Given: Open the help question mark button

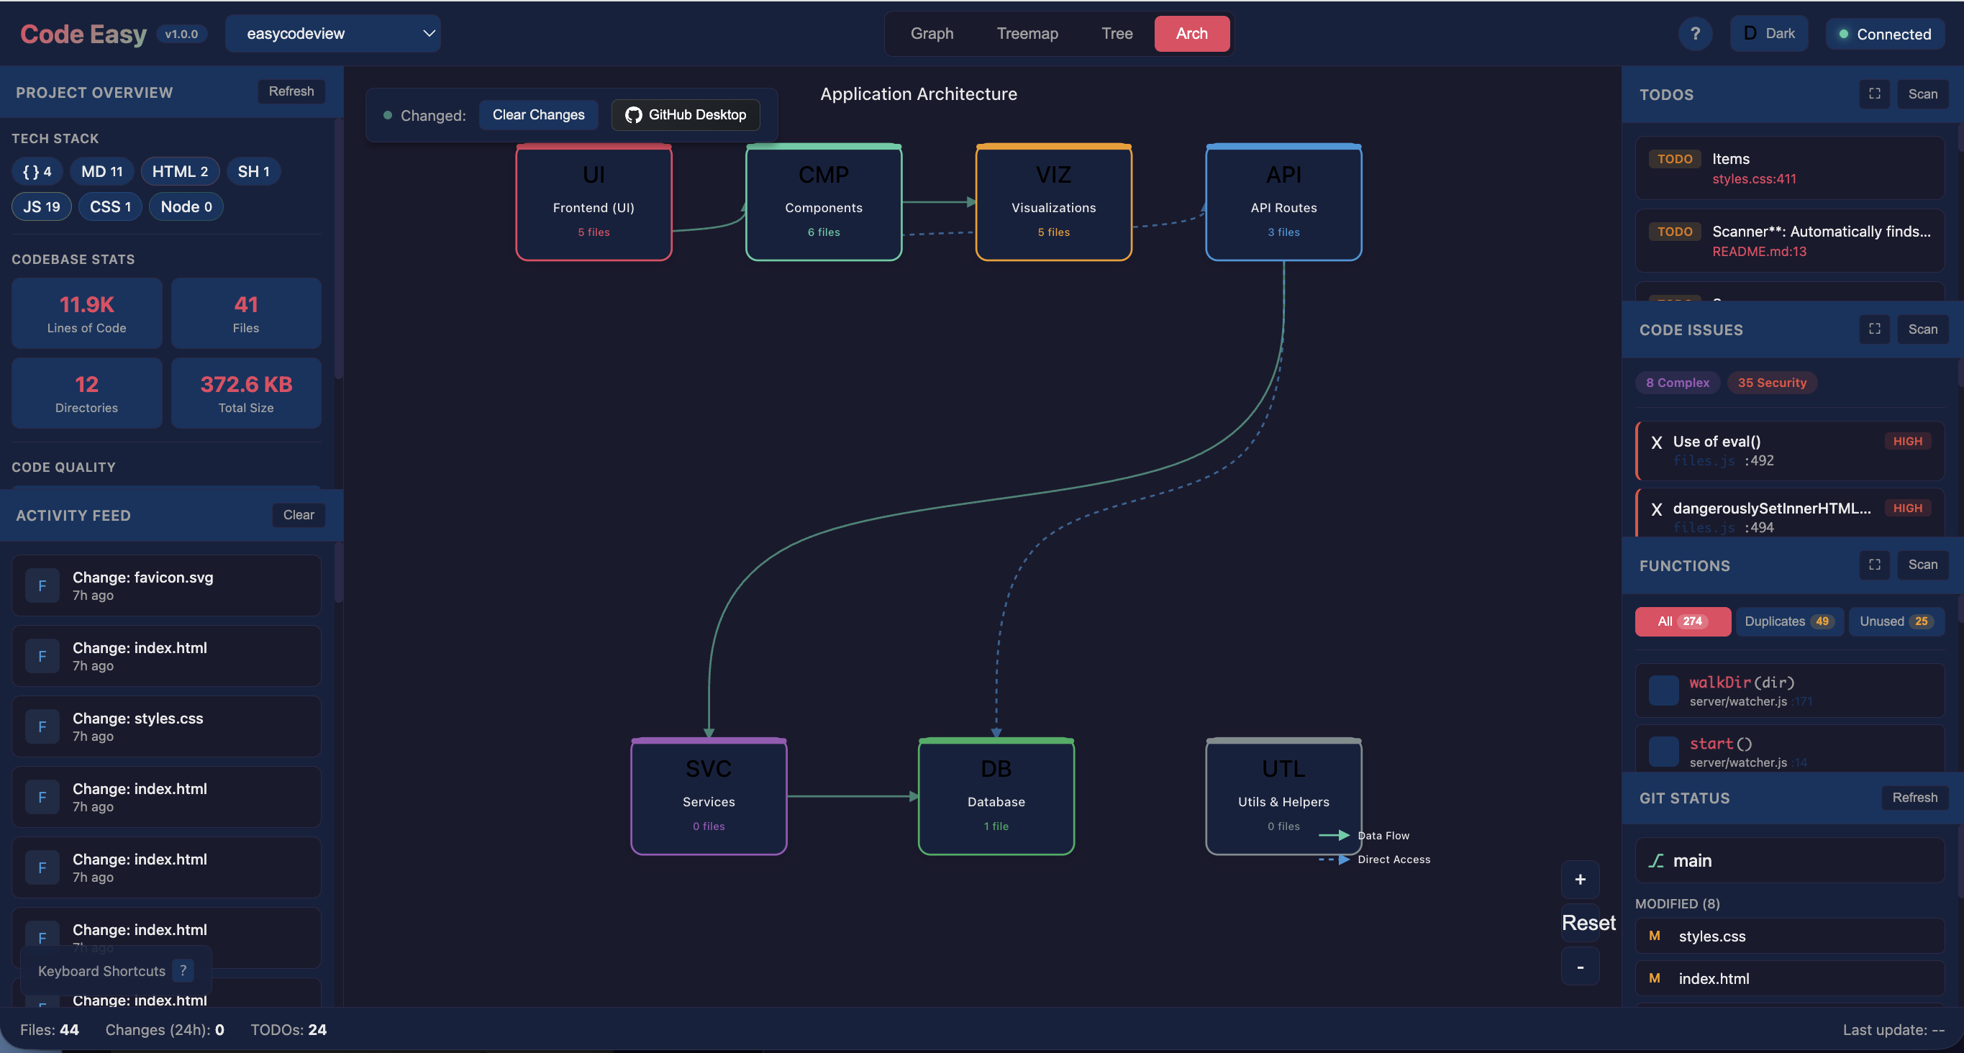Looking at the screenshot, I should [x=1695, y=34].
